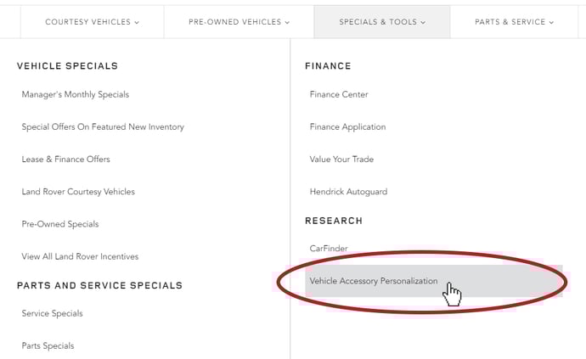Open the Pre-Owned Vehicles dropdown
The width and height of the screenshot is (586, 359).
(x=239, y=22)
